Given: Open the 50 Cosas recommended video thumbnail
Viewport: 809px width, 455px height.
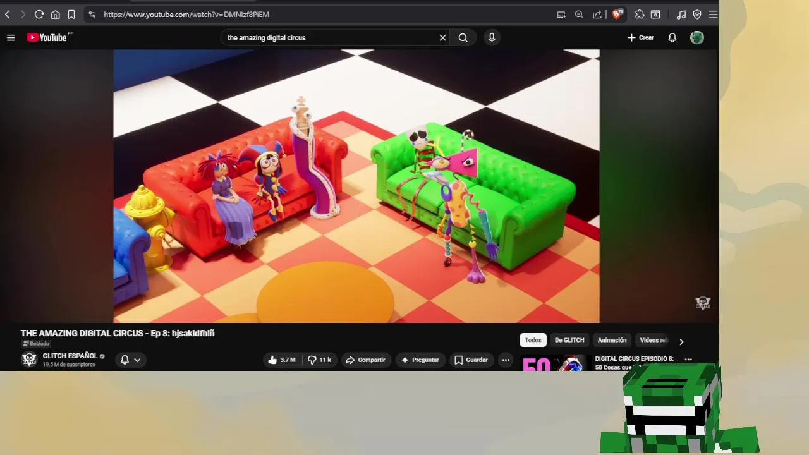Looking at the screenshot, I should point(554,363).
